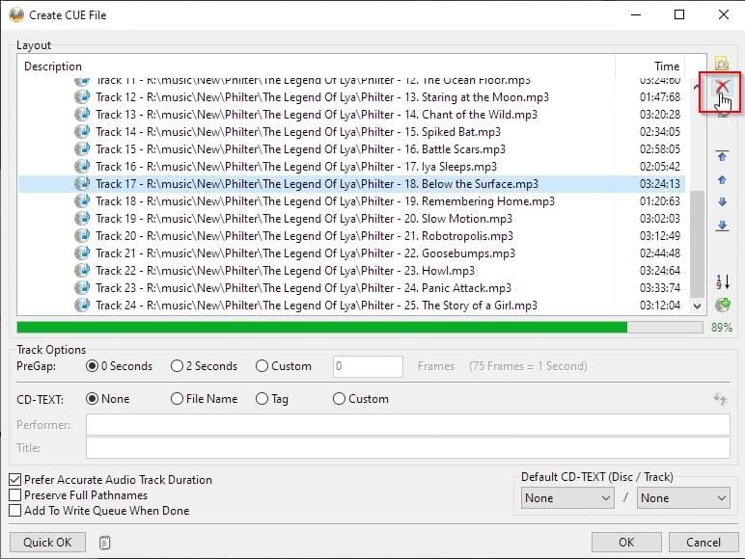Screen dimensions: 745x559
Task: Select Track 24 The Story of a Girl.mp3
Action: coord(351,306)
